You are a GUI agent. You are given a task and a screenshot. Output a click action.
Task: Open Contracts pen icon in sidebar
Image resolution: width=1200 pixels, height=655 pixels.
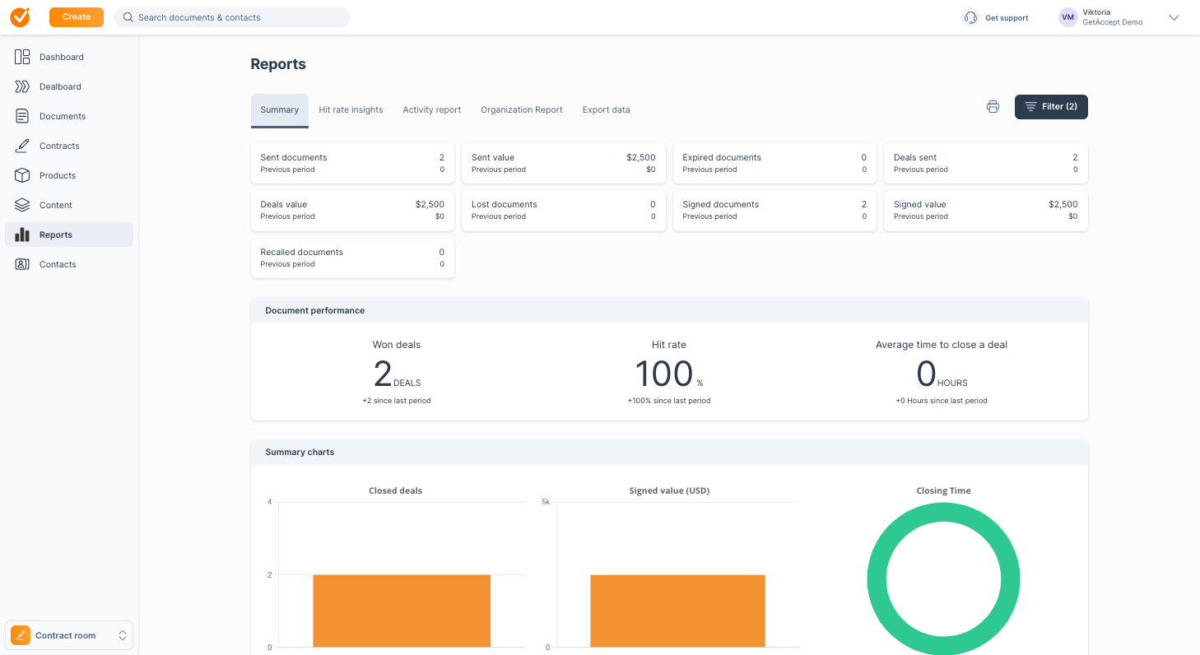coord(22,146)
